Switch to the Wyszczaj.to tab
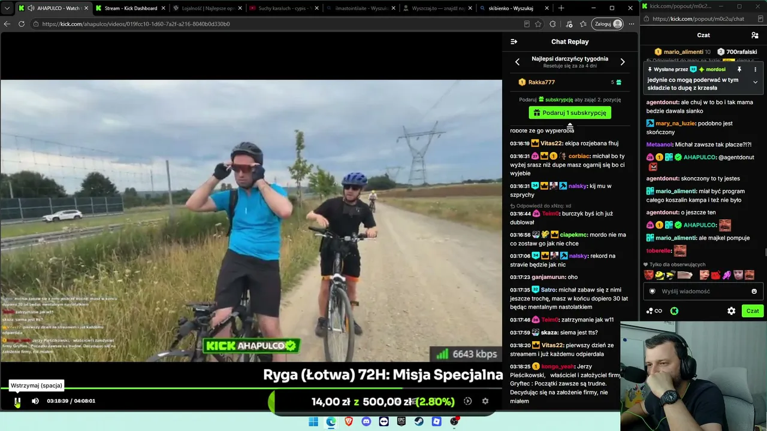Image resolution: width=767 pixels, height=431 pixels. [437, 8]
